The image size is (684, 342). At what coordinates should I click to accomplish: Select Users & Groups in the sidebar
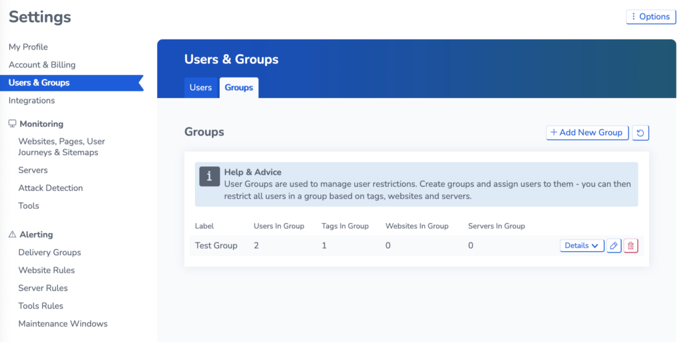(x=72, y=83)
